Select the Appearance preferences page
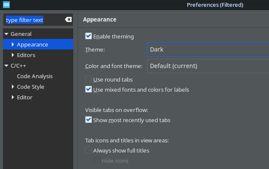The width and height of the screenshot is (269, 169). click(x=33, y=44)
